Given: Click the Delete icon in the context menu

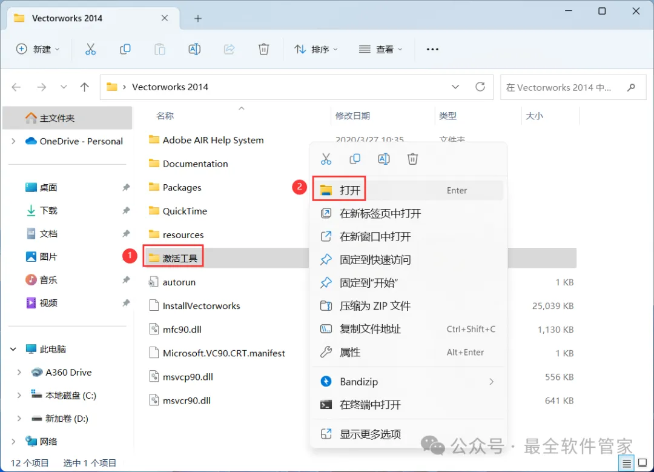Looking at the screenshot, I should (412, 159).
